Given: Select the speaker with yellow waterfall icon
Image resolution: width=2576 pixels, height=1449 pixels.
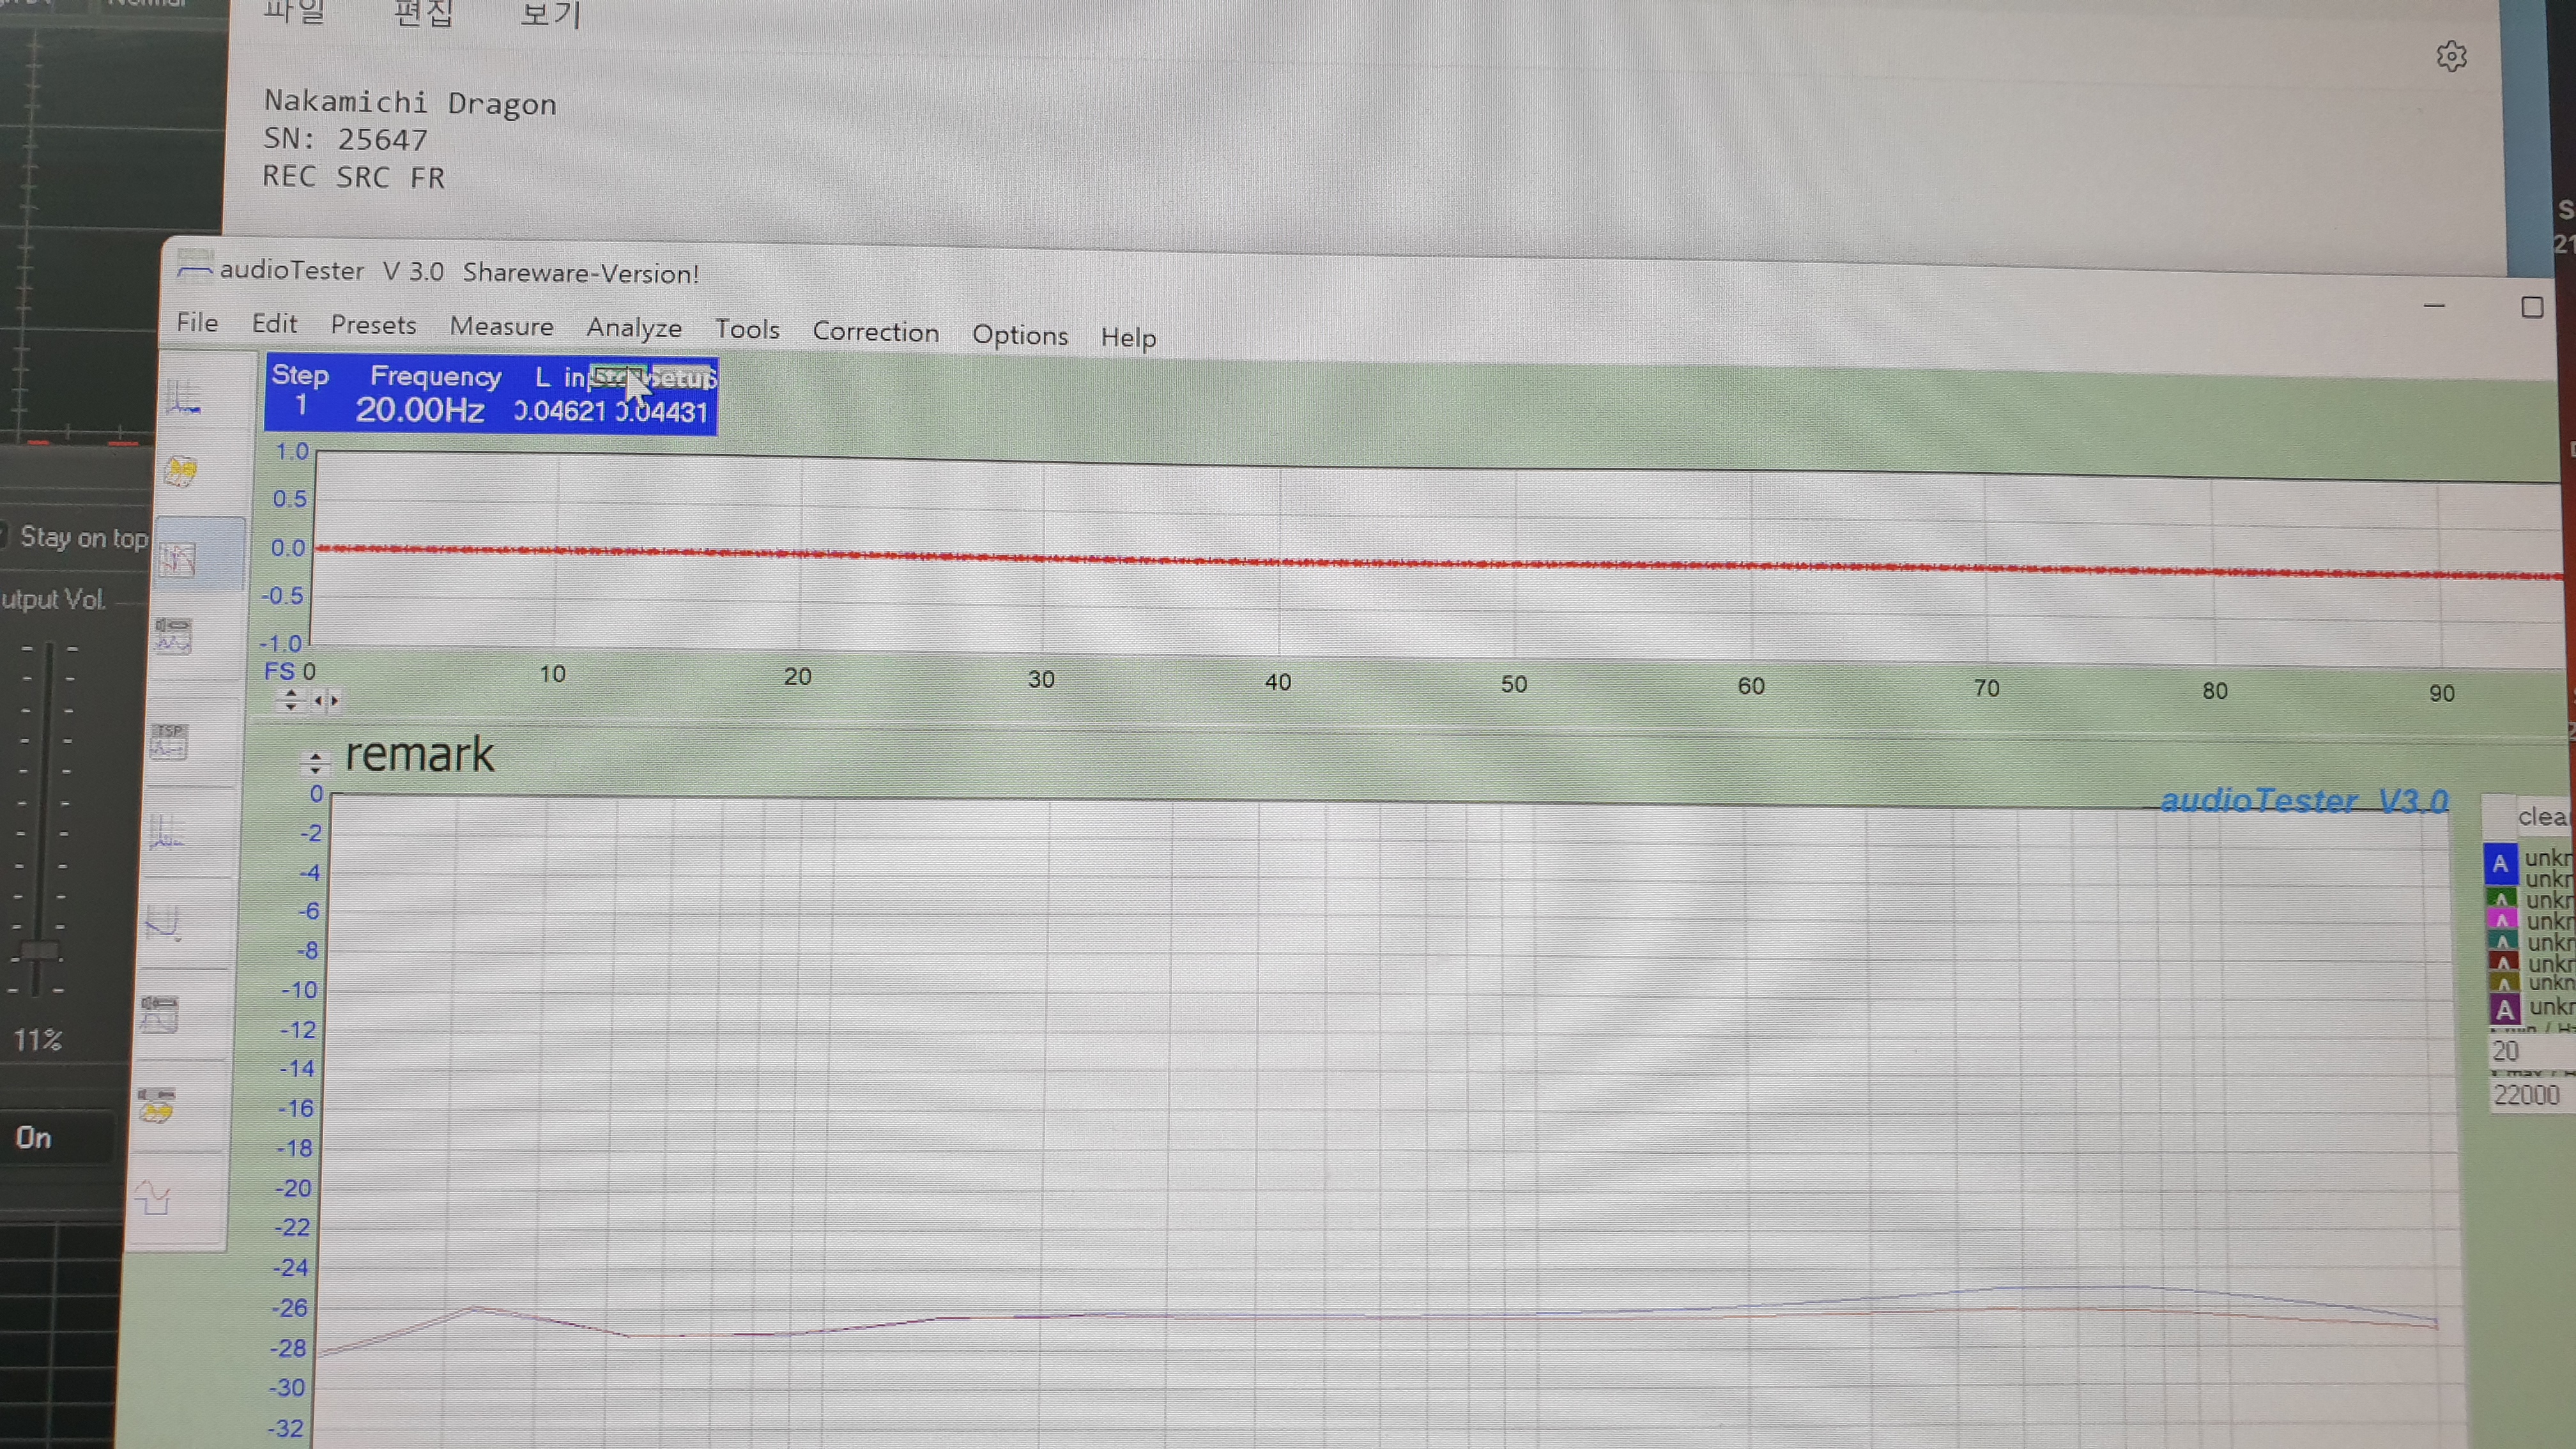Looking at the screenshot, I should point(156,1105).
